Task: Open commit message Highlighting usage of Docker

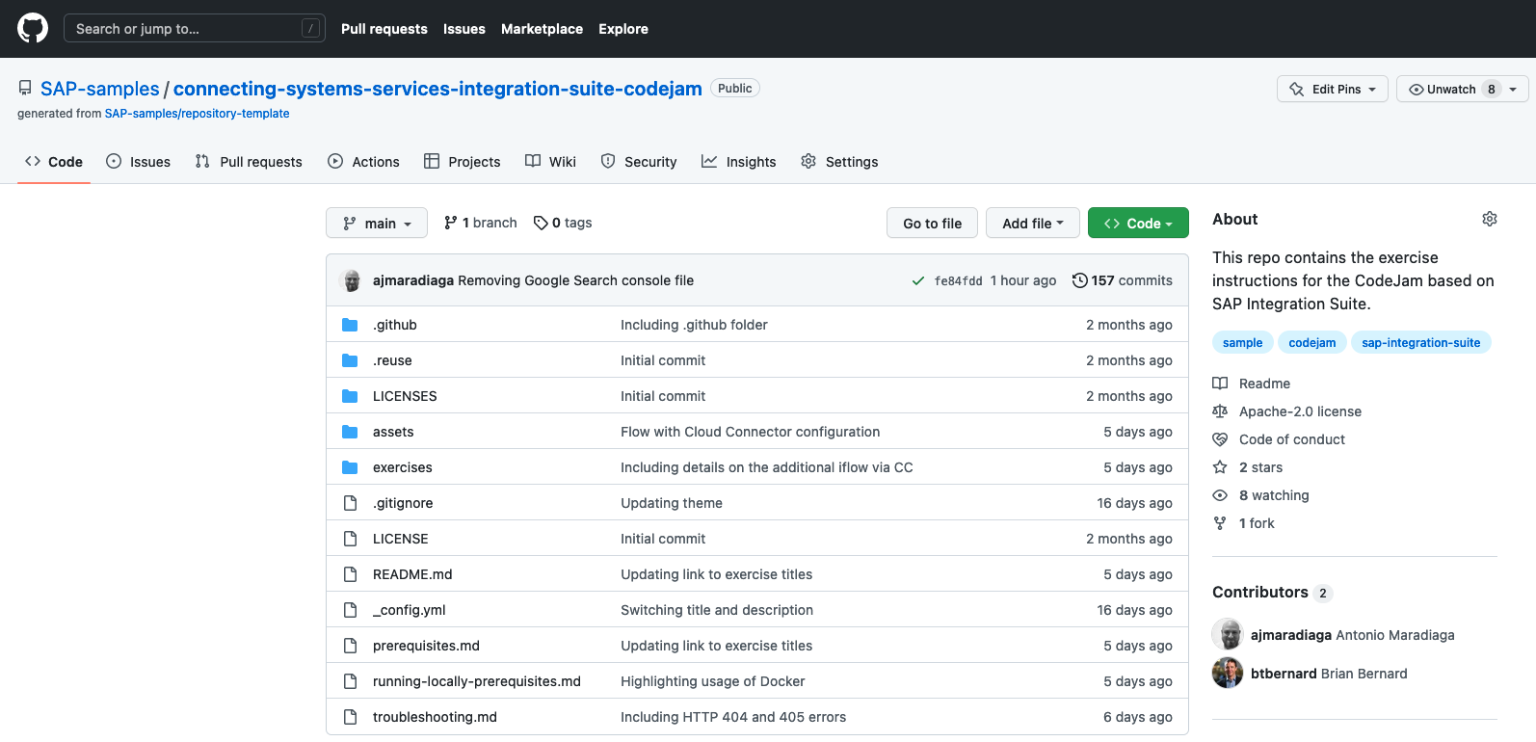Action: point(712,681)
